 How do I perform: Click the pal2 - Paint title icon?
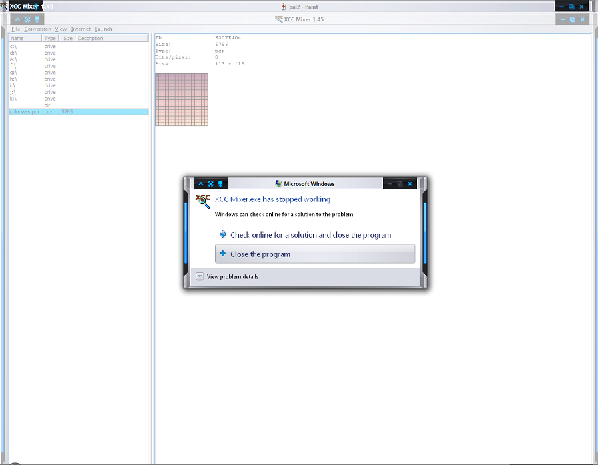(283, 6)
